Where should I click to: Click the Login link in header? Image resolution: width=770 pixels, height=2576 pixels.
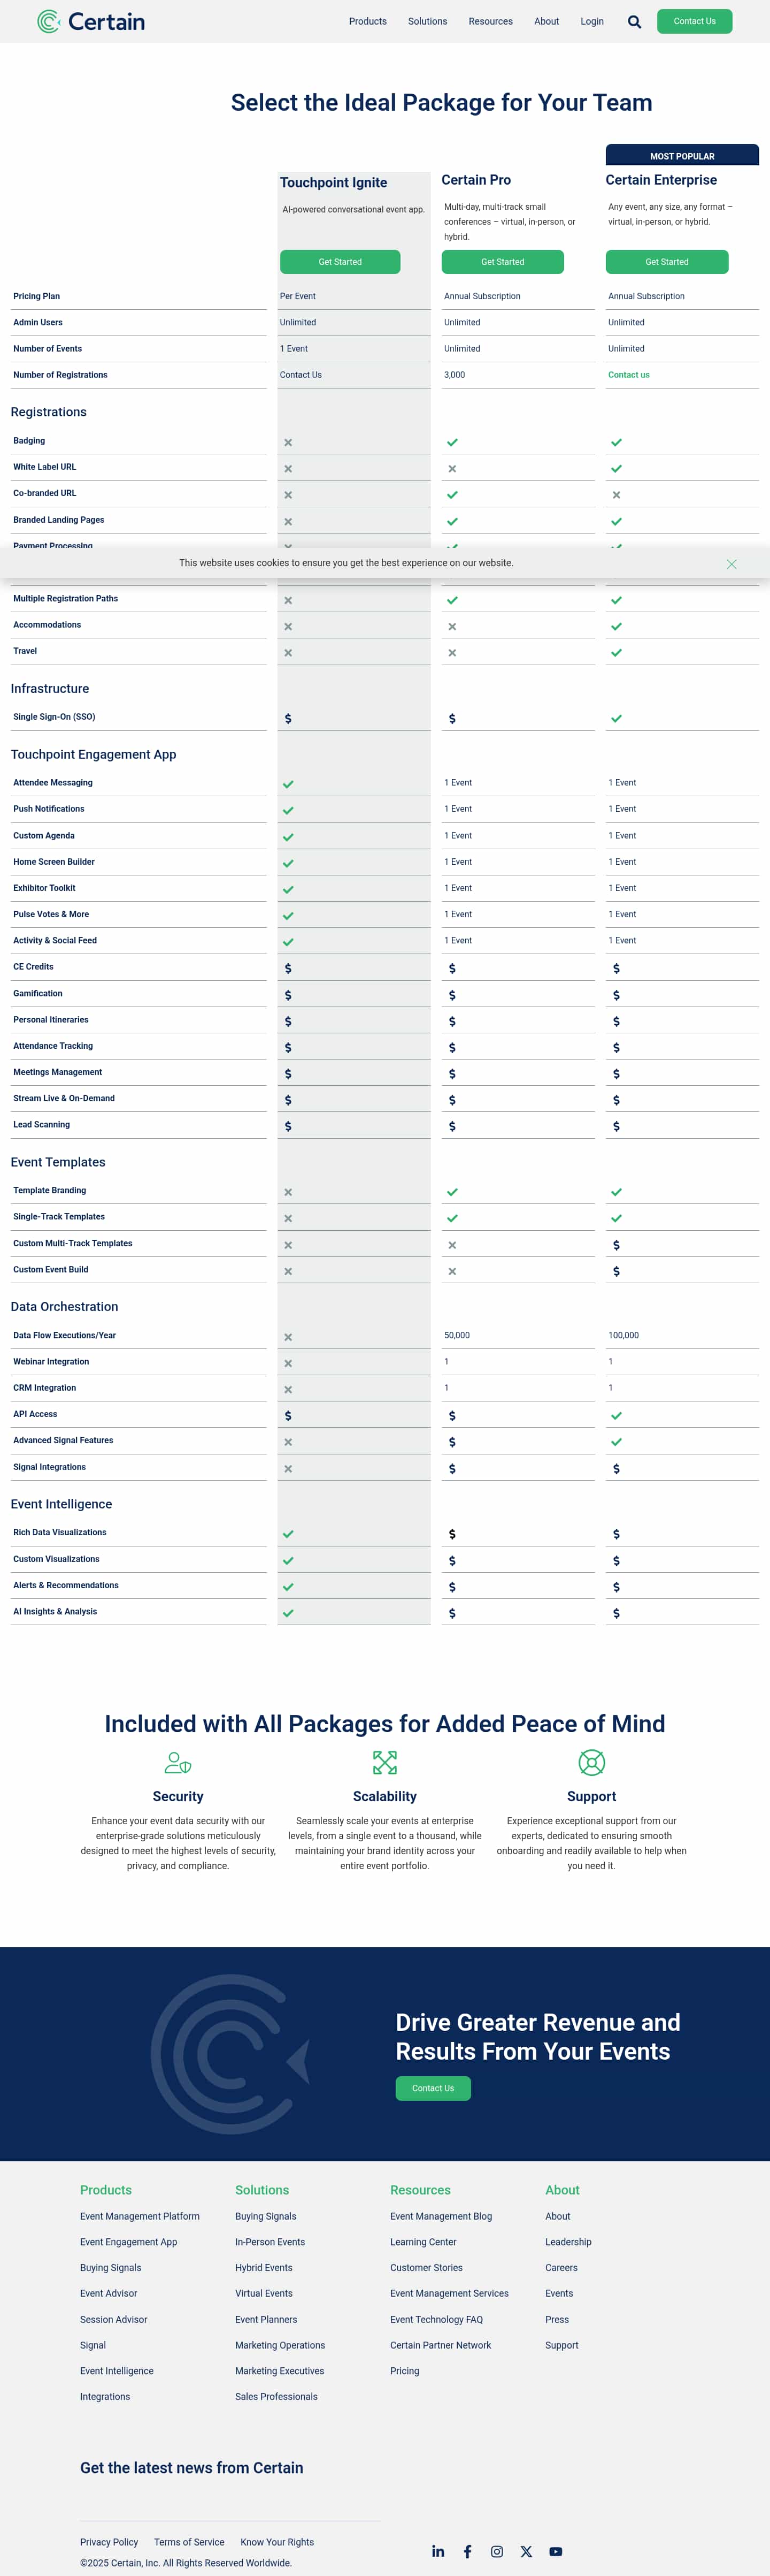coord(592,21)
